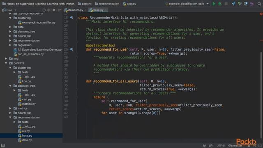The height and width of the screenshot is (148, 263).
Task: Click LF line separator in status bar
Action: tap(211, 146)
